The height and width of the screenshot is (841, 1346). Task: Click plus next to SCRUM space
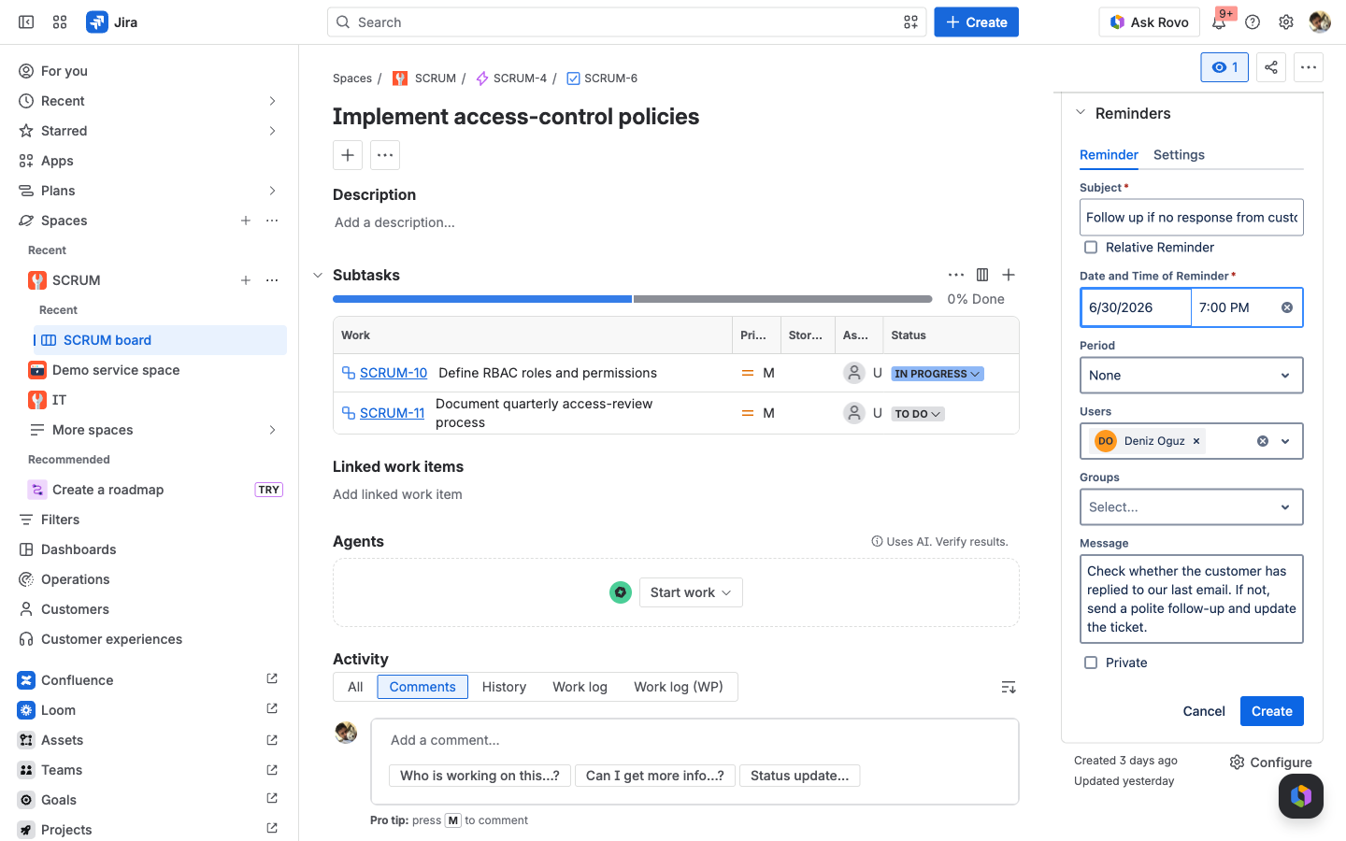(x=246, y=280)
